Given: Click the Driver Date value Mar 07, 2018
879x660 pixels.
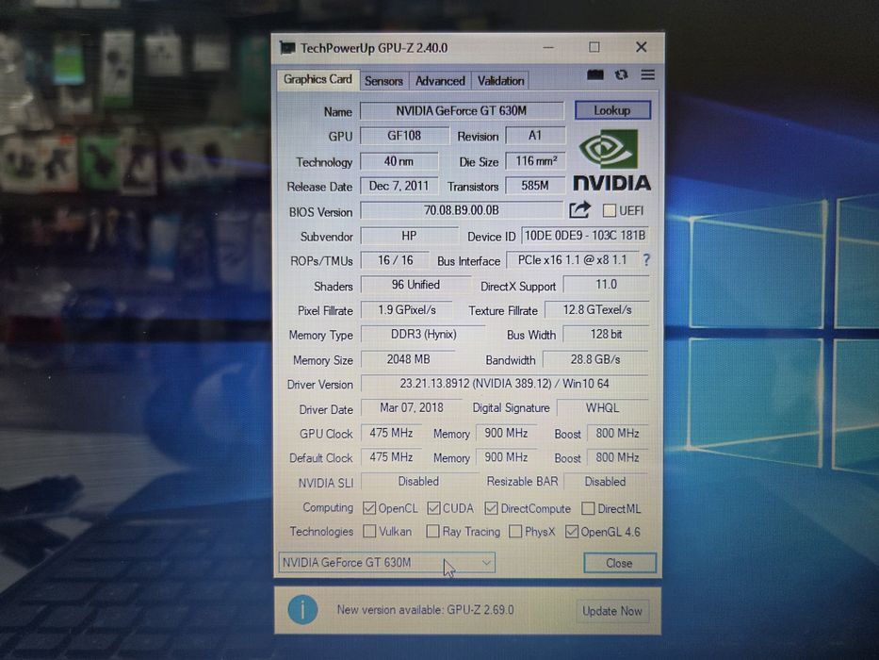Looking at the screenshot, I should coord(412,407).
